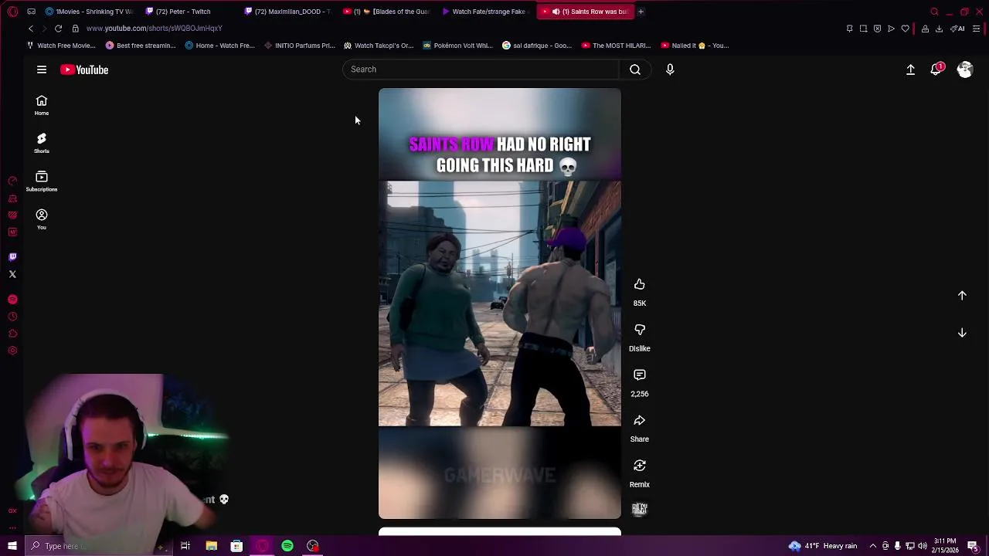Open Spotify player in Opera sidebar
Screen dimensions: 989x556
click(x=12, y=300)
